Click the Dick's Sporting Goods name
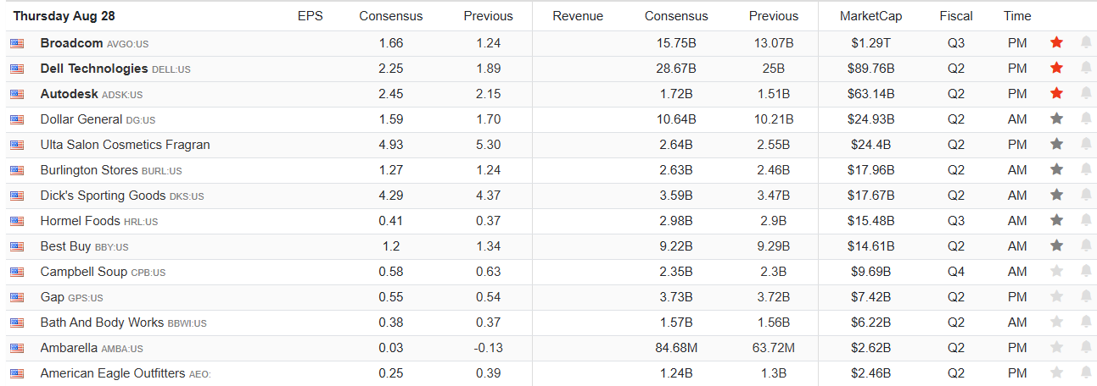1097x386 pixels. 103,196
